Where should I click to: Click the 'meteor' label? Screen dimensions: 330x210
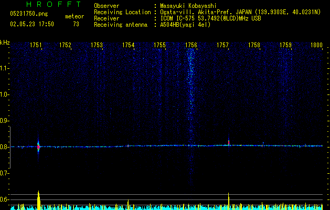click(x=74, y=16)
